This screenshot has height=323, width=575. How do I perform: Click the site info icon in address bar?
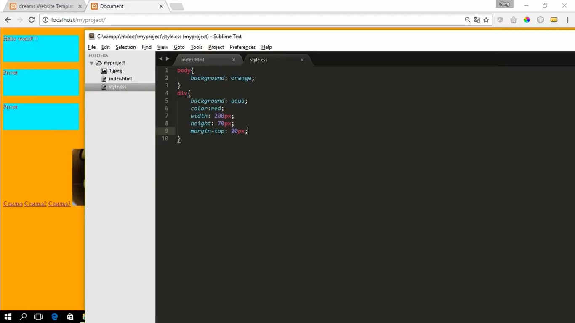tap(45, 20)
